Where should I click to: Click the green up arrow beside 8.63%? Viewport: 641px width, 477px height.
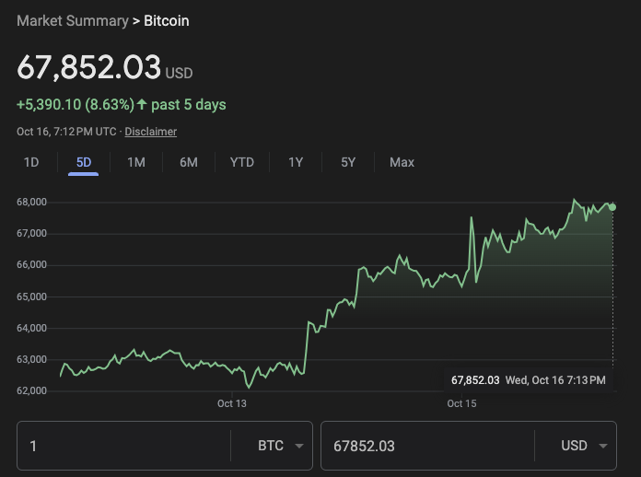[142, 104]
